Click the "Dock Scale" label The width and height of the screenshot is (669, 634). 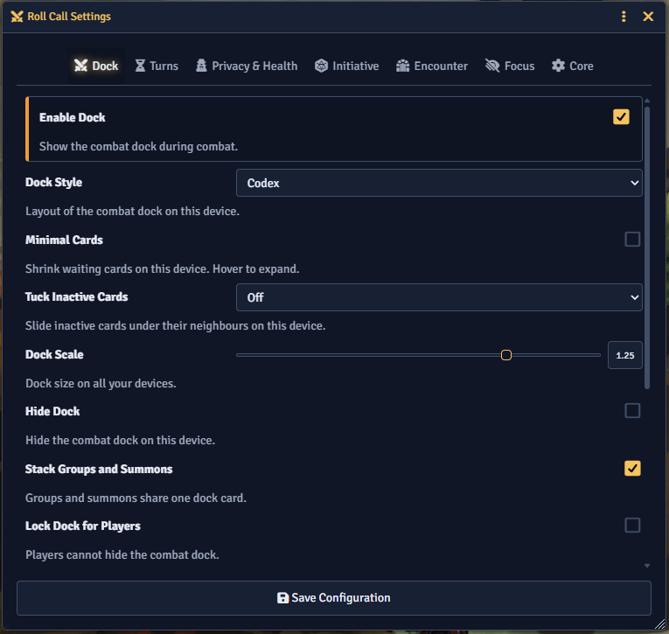click(x=54, y=354)
